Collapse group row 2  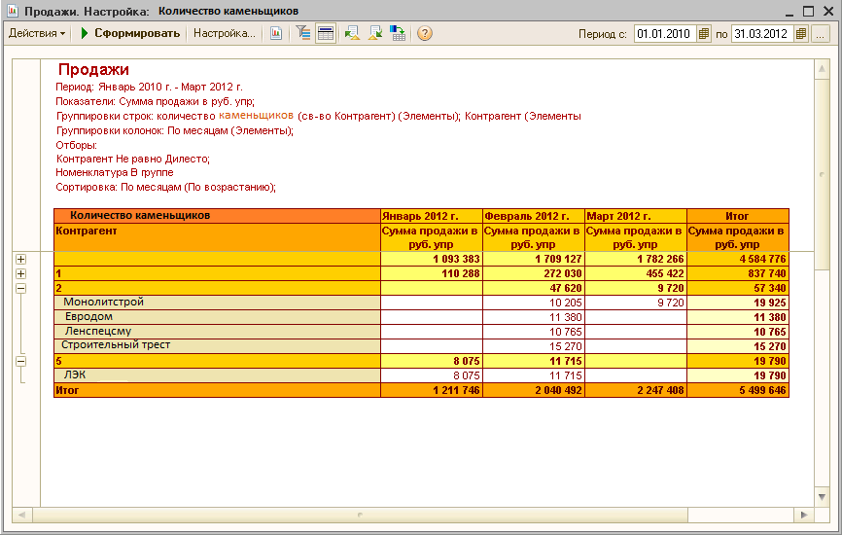(x=20, y=289)
